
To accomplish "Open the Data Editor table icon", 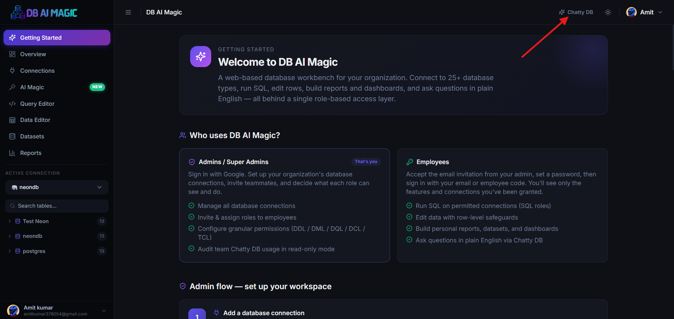I will 12,120.
